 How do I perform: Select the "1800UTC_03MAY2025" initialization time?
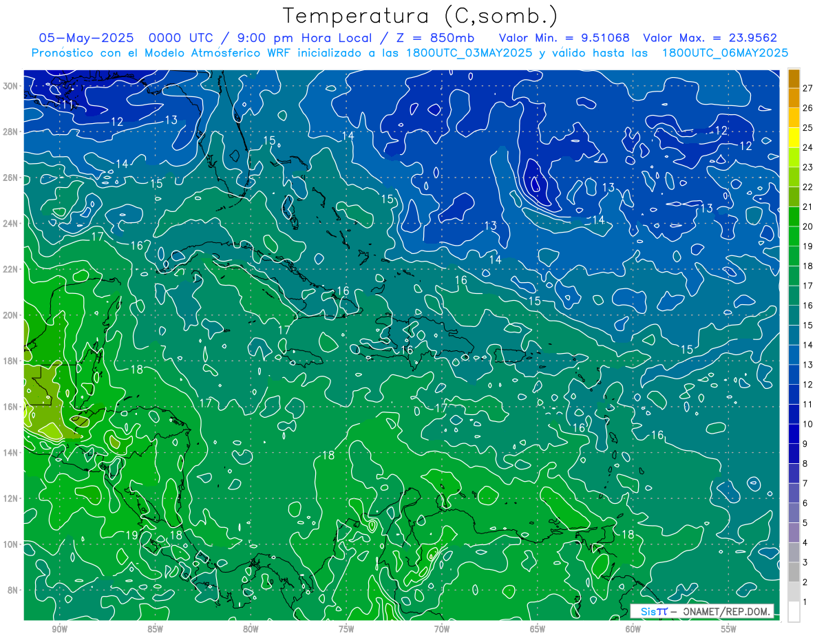click(x=469, y=52)
